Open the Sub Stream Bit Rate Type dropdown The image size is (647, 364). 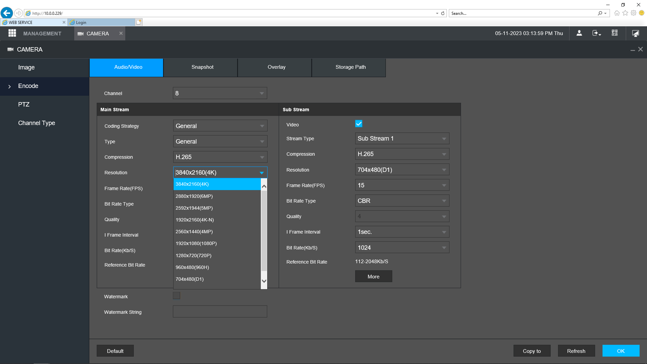[402, 201]
